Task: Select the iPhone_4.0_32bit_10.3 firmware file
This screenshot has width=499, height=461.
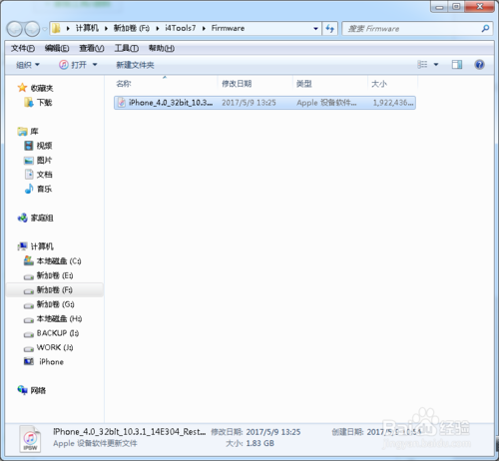Action: (264, 103)
